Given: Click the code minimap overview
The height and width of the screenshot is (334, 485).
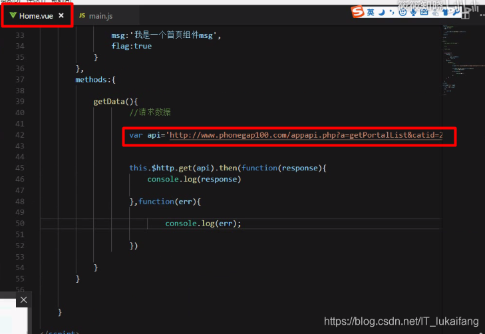Looking at the screenshot, I should pos(462,61).
